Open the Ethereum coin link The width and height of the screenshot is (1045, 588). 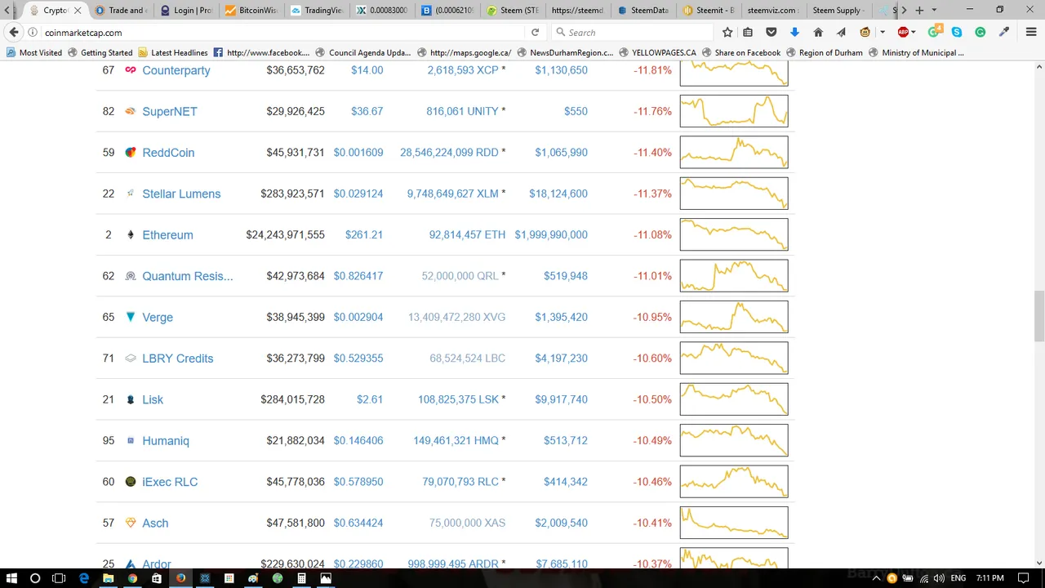(x=167, y=234)
